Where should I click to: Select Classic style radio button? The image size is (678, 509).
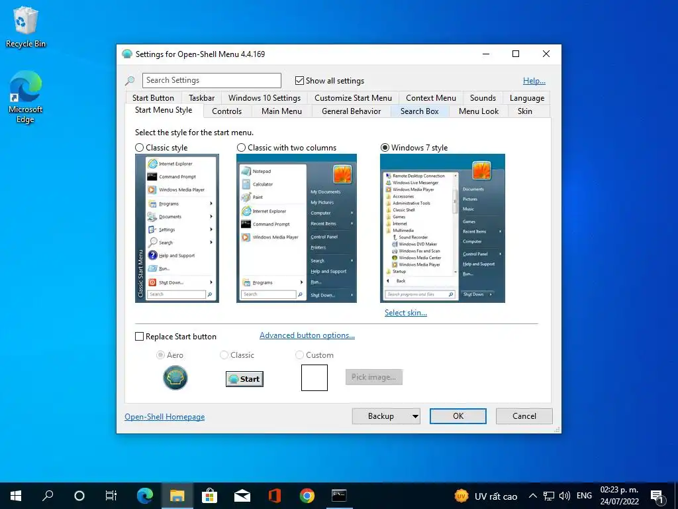coord(139,148)
